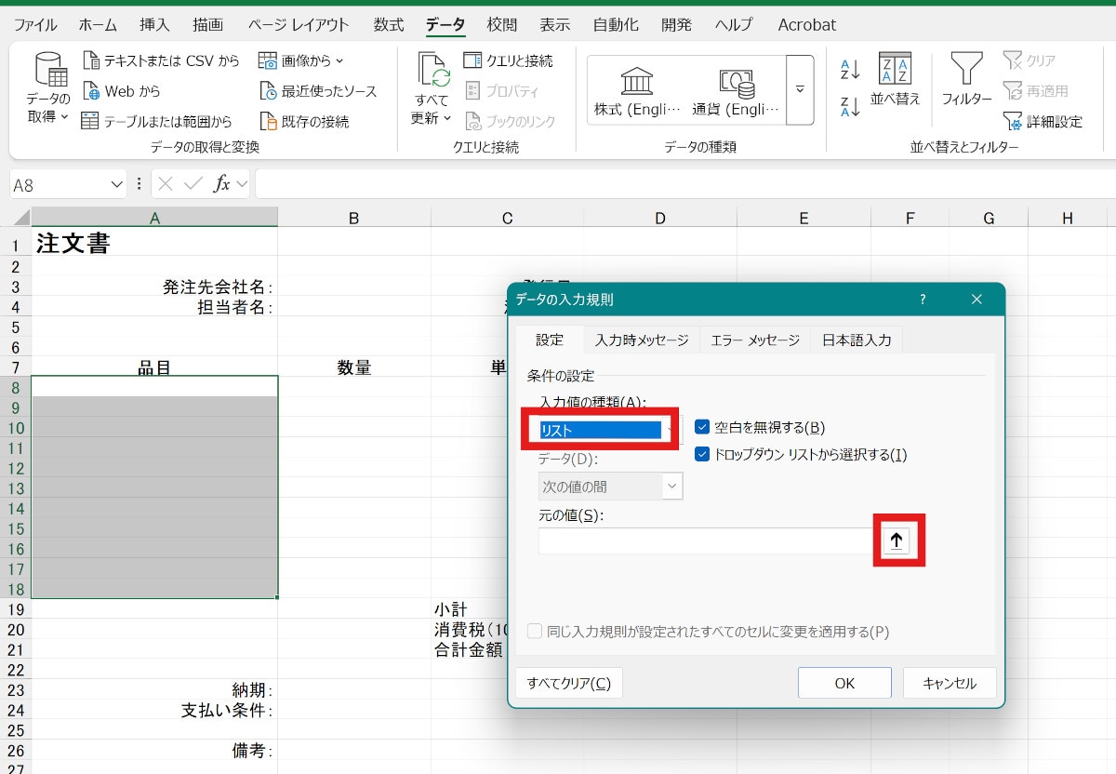Click the すべて更新 refresh icon
Viewport: 1116px width, 774px height.
coord(432,71)
